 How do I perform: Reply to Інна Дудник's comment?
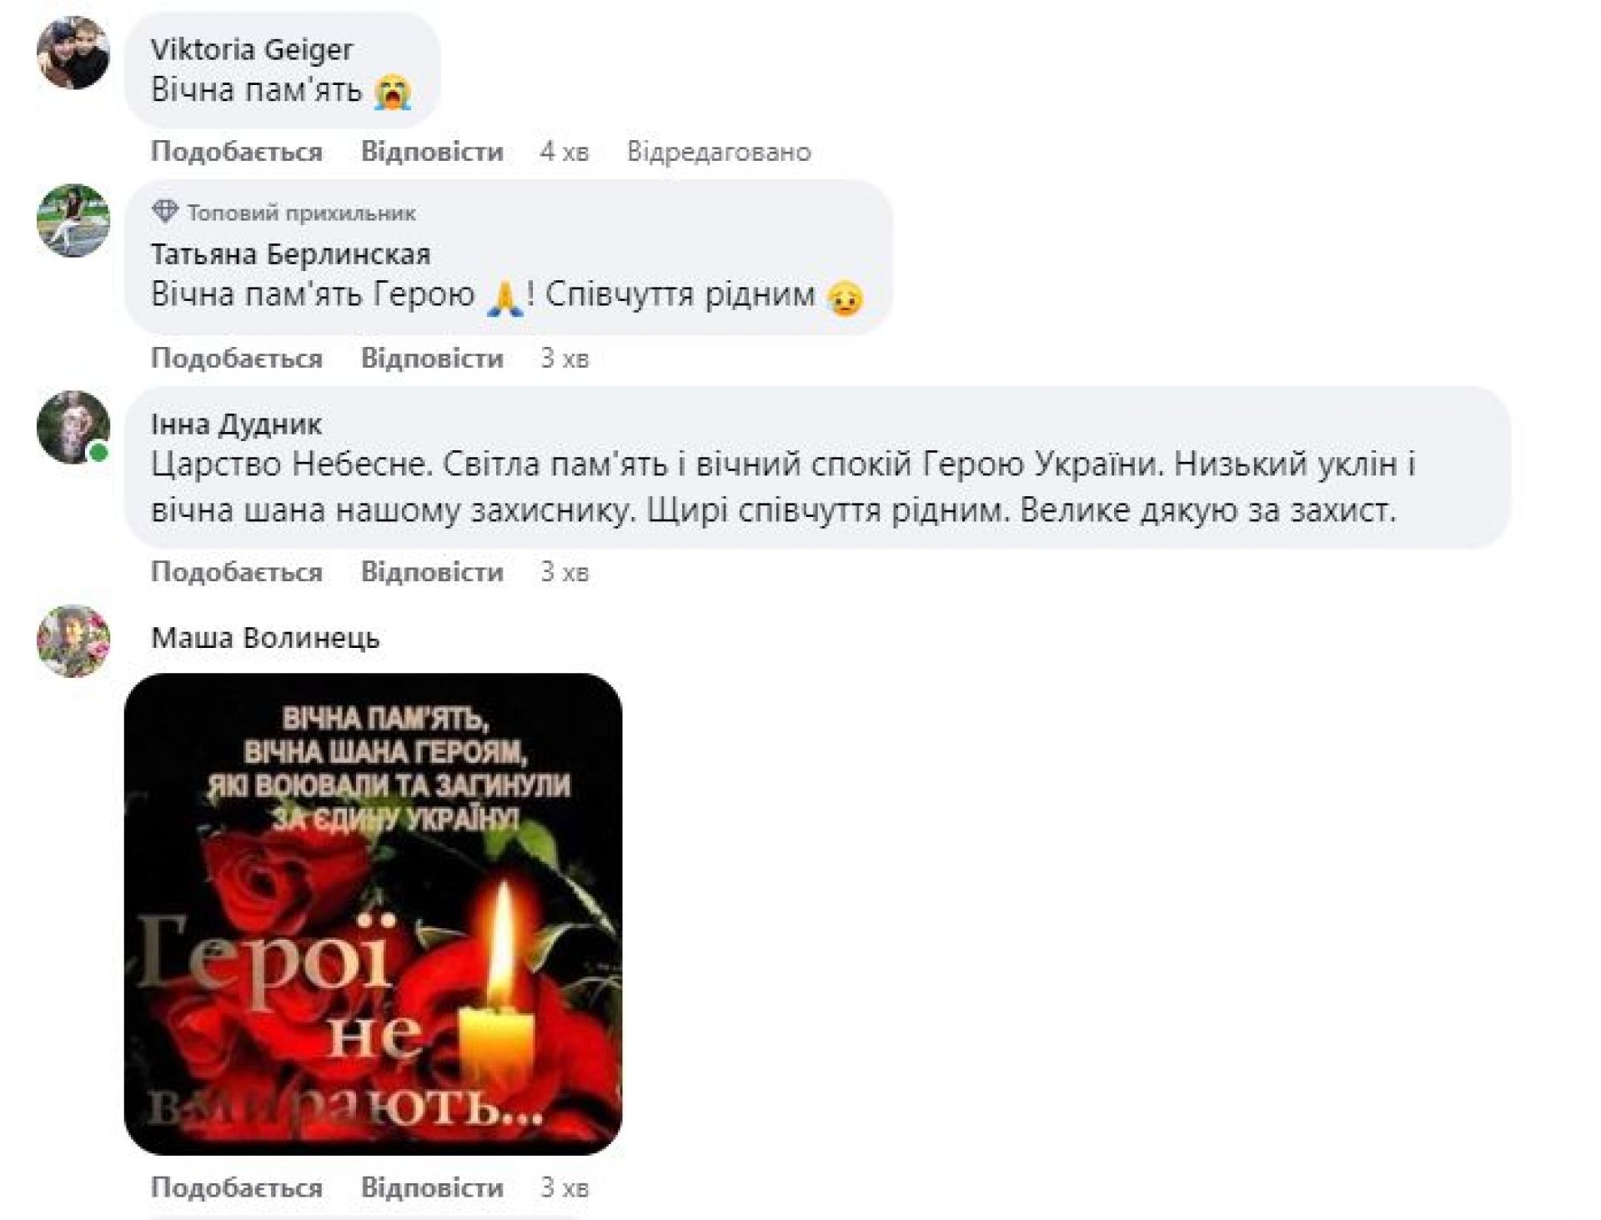[432, 572]
